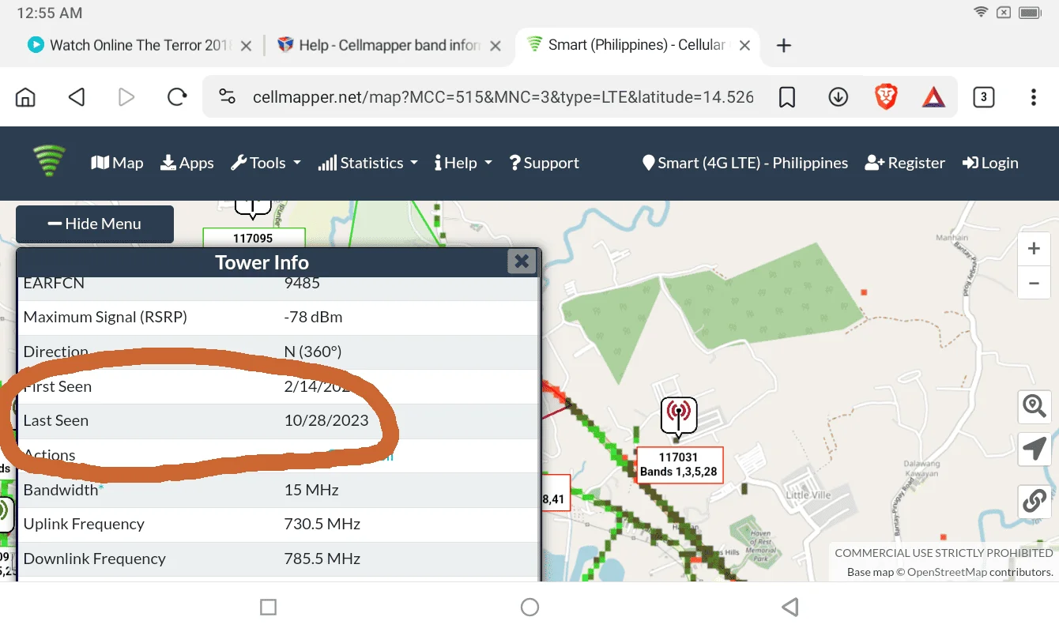Navigate forward in browser

pyautogui.click(x=126, y=97)
